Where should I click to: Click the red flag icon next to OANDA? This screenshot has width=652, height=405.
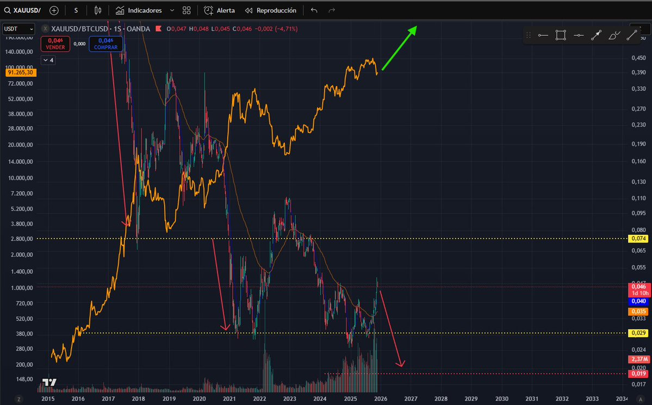(x=158, y=29)
